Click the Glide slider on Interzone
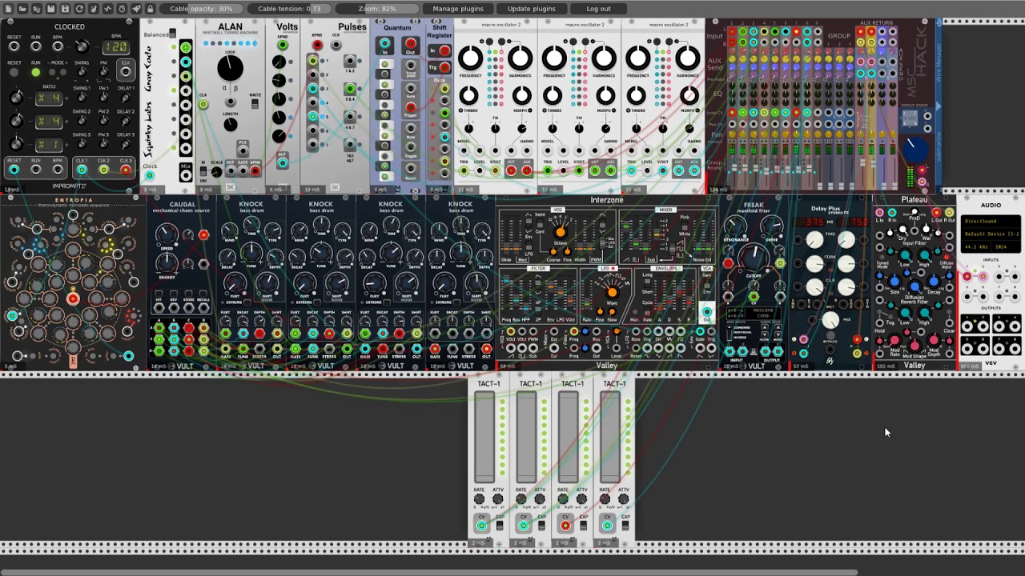Screen dimensions: 1025x576 pyautogui.click(x=506, y=236)
